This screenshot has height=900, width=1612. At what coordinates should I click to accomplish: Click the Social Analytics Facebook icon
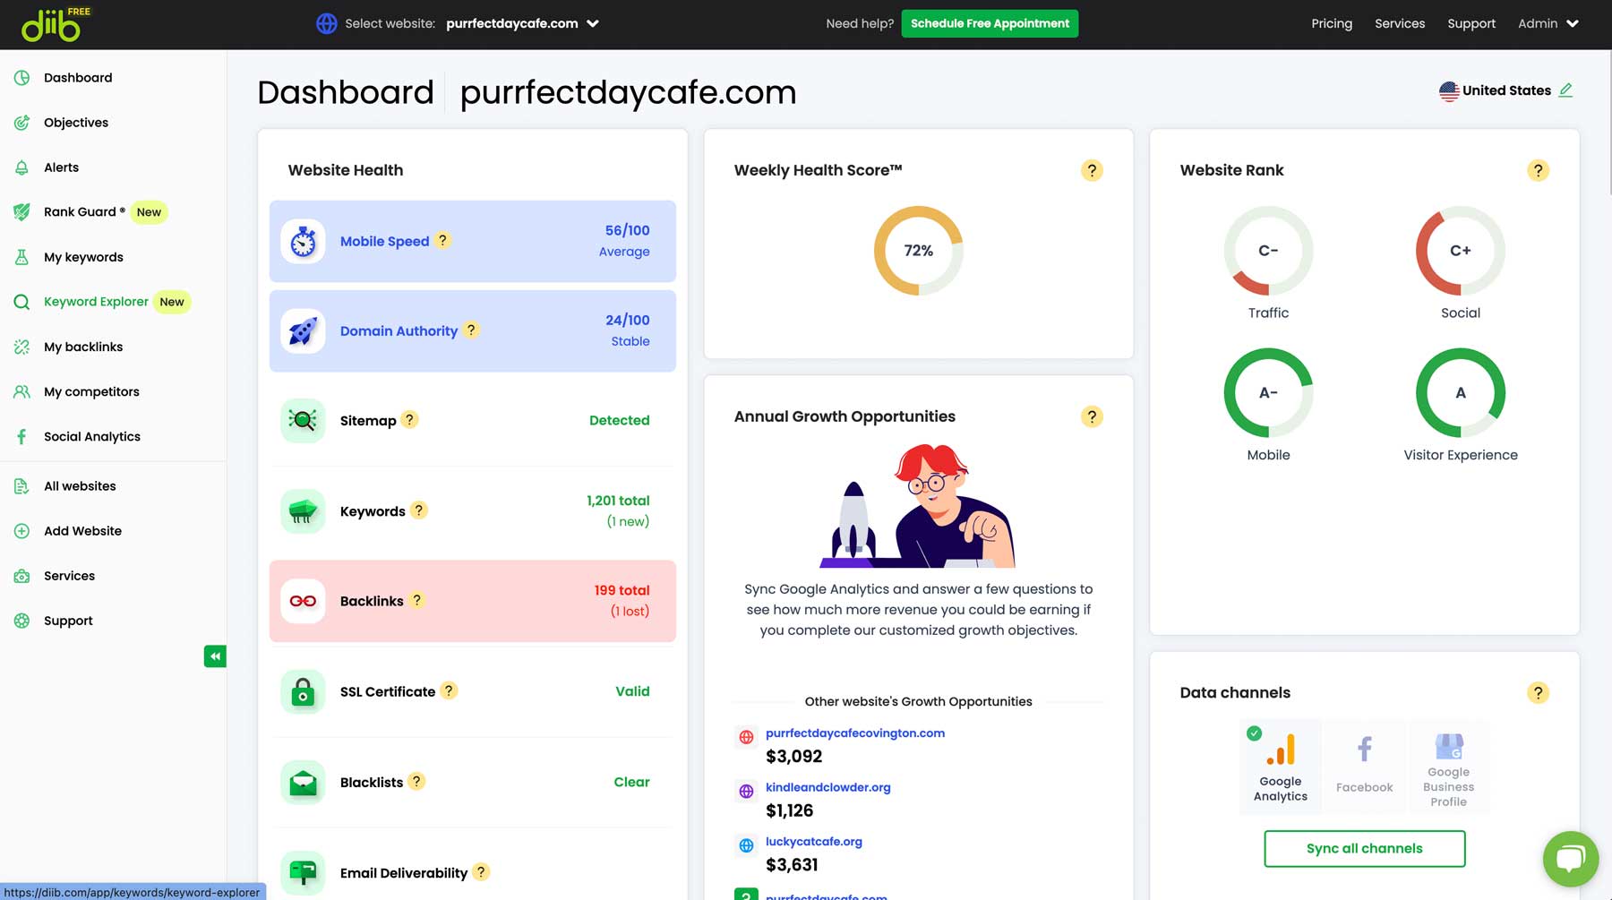21,436
